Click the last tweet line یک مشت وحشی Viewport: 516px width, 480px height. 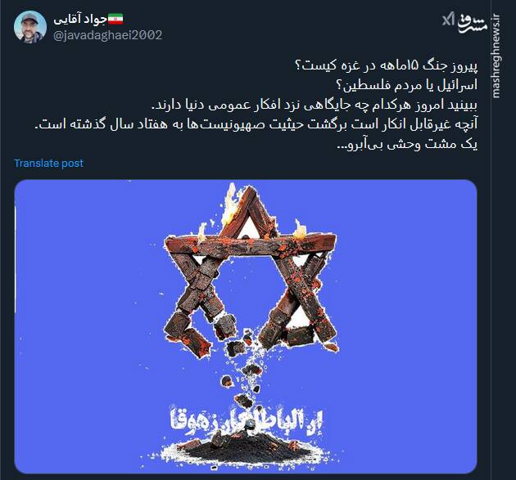pos(407,145)
